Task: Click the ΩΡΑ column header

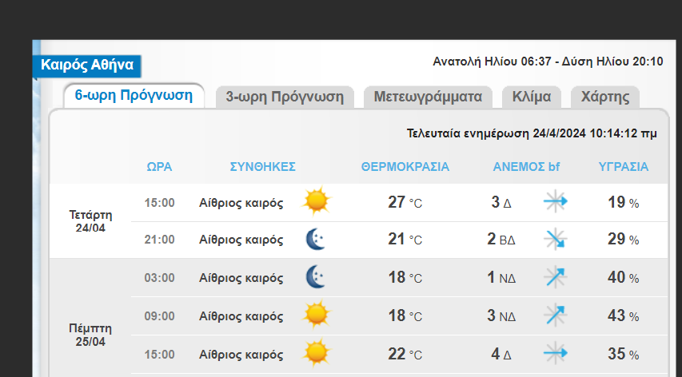Action: click(x=159, y=167)
